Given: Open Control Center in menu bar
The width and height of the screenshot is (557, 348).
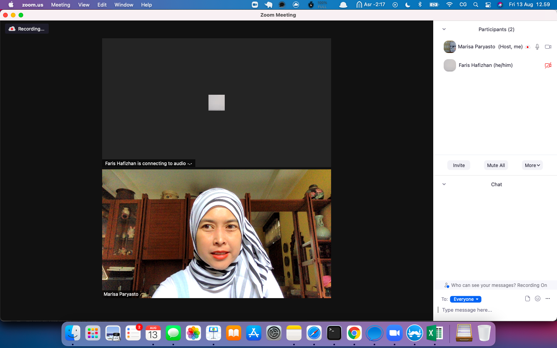Looking at the screenshot, I should pos(488,5).
